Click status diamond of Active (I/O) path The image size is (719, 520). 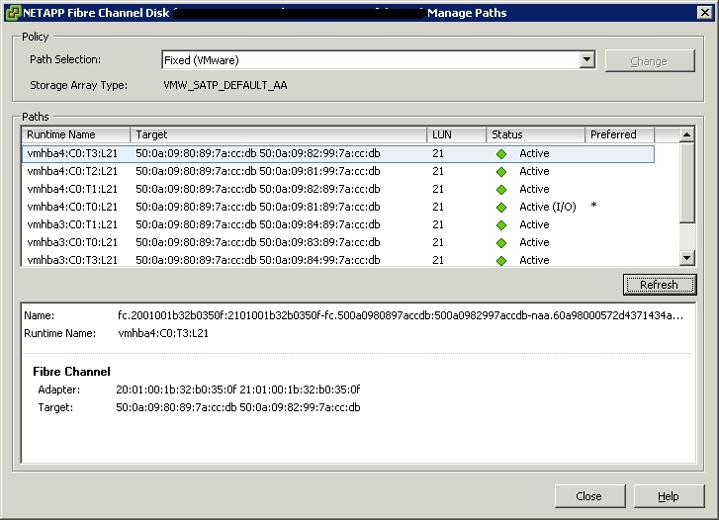point(501,208)
